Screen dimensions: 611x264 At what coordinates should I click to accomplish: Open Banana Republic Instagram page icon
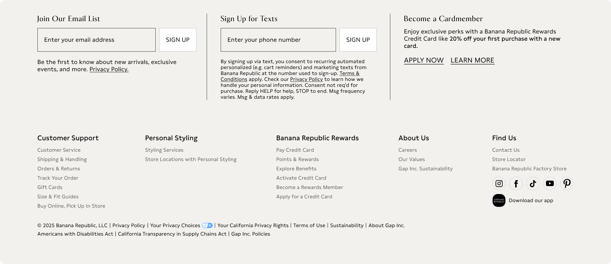pos(499,183)
